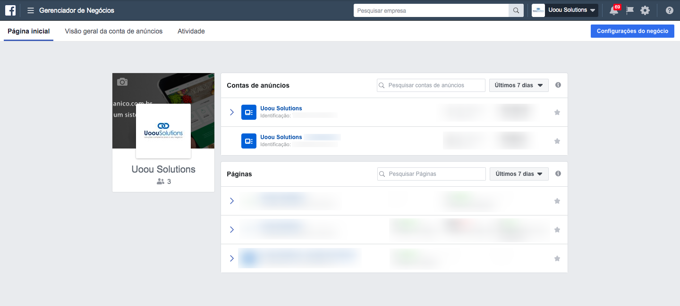Star the second page row in Páginas

pos(557,230)
